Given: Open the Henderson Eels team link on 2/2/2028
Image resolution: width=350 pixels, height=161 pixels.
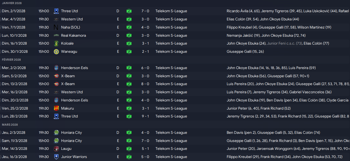Looking at the screenshot, I should (74, 68).
